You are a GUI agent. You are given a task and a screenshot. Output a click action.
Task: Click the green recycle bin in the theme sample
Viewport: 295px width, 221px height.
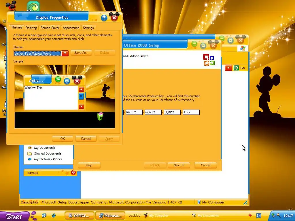100,116
